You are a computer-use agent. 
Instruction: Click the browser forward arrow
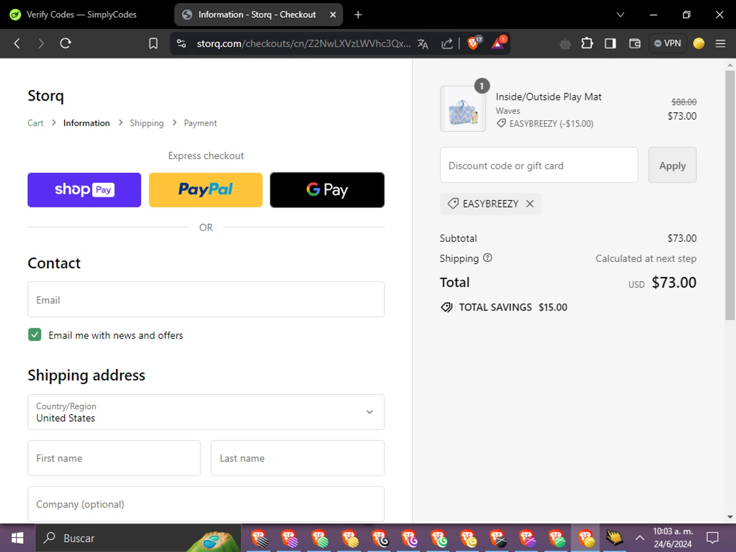click(41, 44)
